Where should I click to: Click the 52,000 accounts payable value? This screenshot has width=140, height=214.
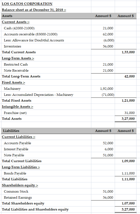(x=108, y=143)
